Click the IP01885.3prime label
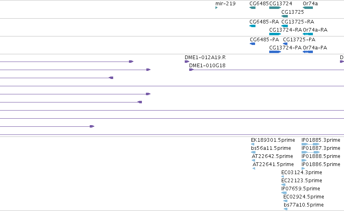This screenshot has width=344, height=211. click(321, 140)
